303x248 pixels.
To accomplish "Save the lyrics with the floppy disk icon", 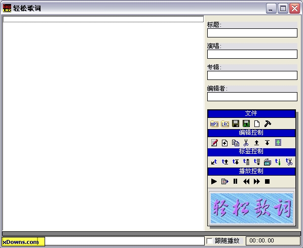I will coord(236,123).
